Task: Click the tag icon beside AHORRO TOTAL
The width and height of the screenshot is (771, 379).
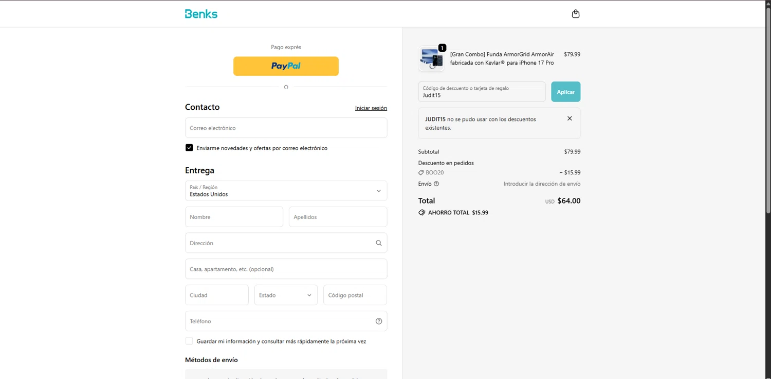Action: pyautogui.click(x=422, y=212)
